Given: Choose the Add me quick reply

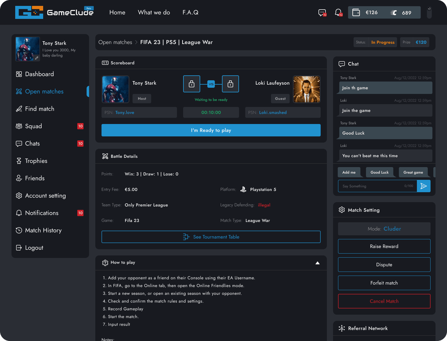Looking at the screenshot, I should pos(349,172).
